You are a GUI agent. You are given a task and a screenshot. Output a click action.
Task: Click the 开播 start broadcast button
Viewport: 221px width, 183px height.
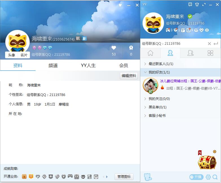196,177
